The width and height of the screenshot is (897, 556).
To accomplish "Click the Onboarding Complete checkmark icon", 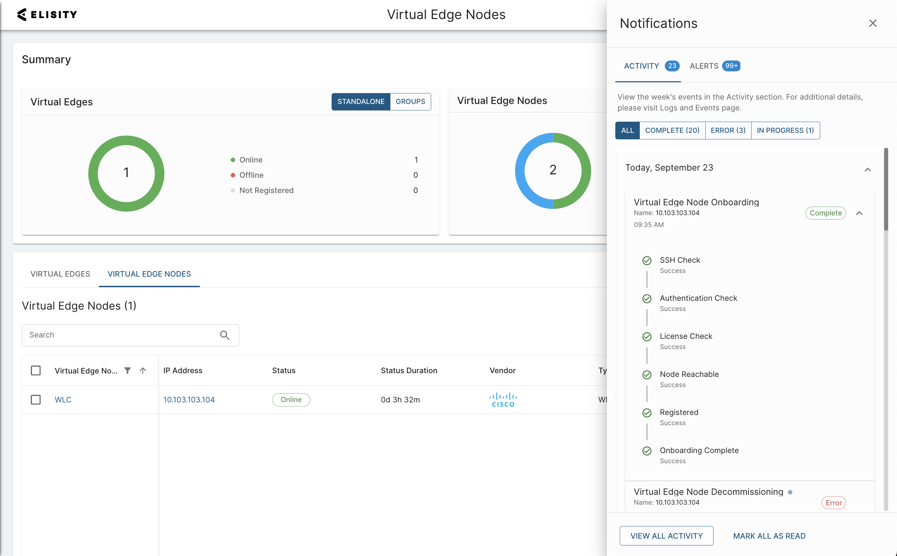I will point(647,451).
